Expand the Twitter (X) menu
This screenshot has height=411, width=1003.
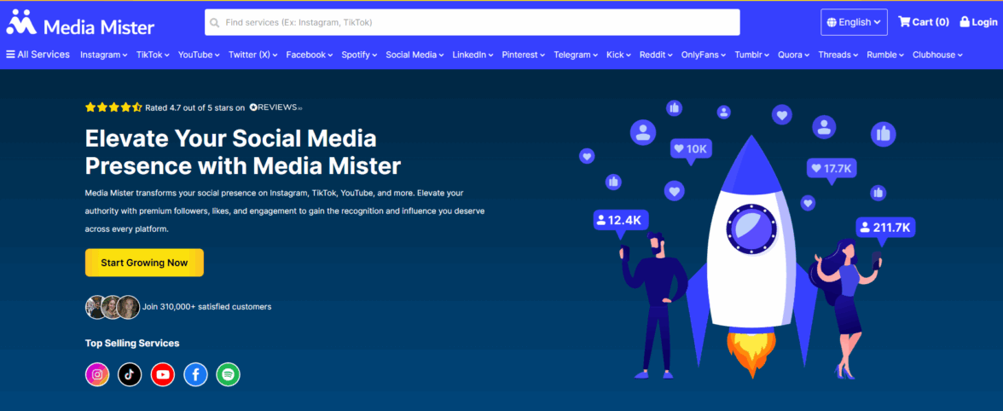252,55
